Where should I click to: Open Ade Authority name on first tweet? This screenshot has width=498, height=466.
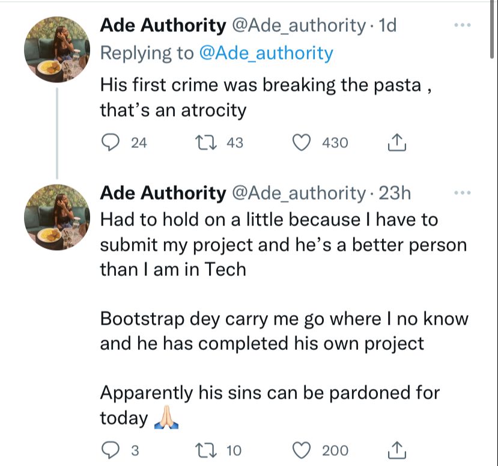click(x=162, y=25)
